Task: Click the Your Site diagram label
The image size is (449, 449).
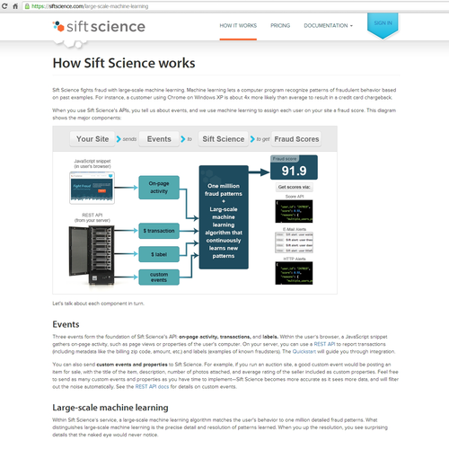Action: [92, 139]
